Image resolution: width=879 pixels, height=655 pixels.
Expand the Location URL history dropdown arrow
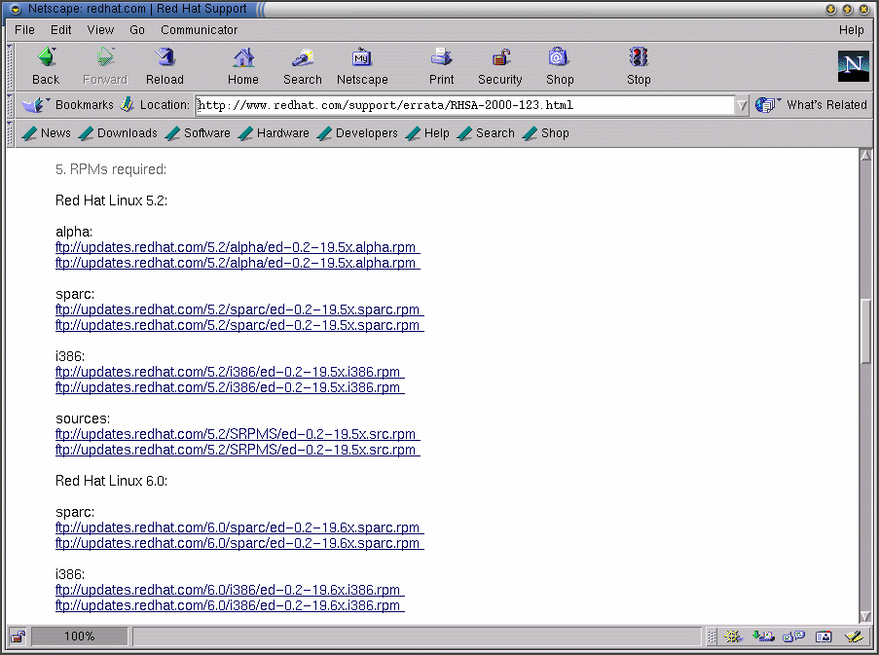point(742,105)
